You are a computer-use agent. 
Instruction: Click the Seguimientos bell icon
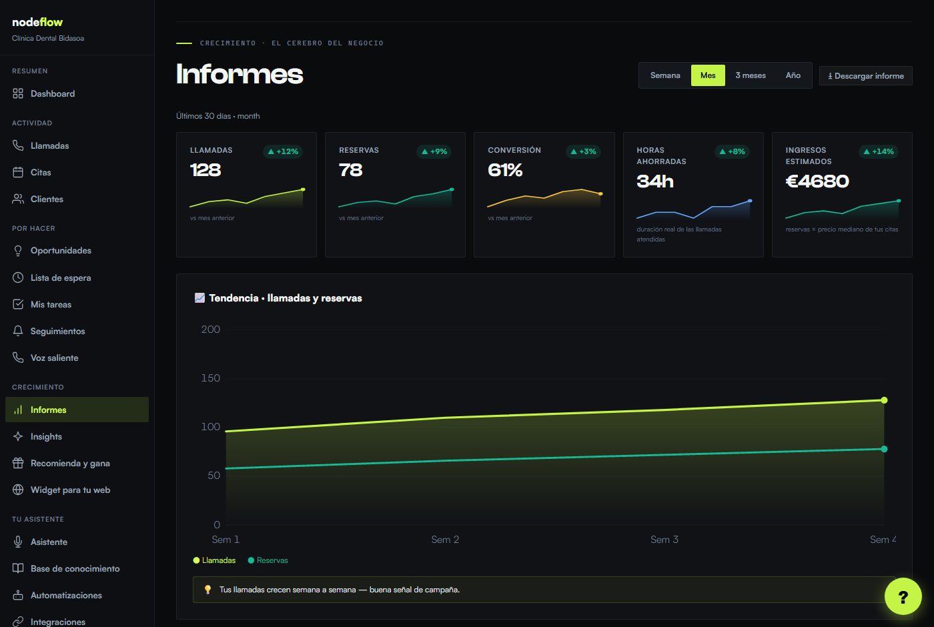tap(18, 331)
